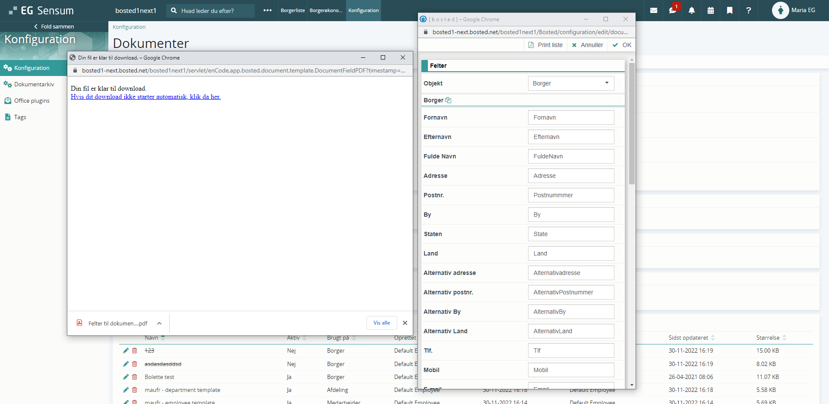Click scrollbar down arrow in Felter window
Viewport: 829px width, 404px height.
pos(632,385)
